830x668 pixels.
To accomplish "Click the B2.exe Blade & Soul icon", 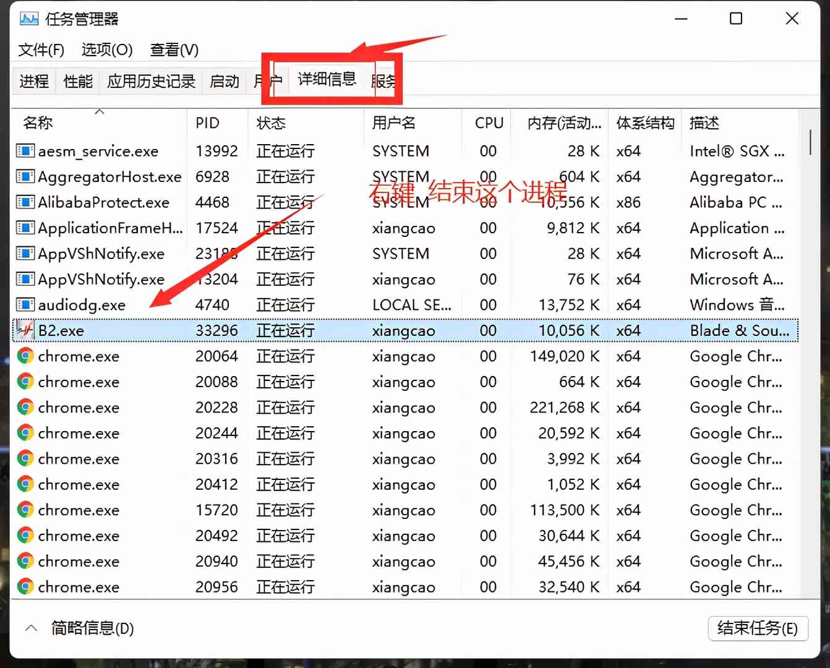I will (x=25, y=330).
